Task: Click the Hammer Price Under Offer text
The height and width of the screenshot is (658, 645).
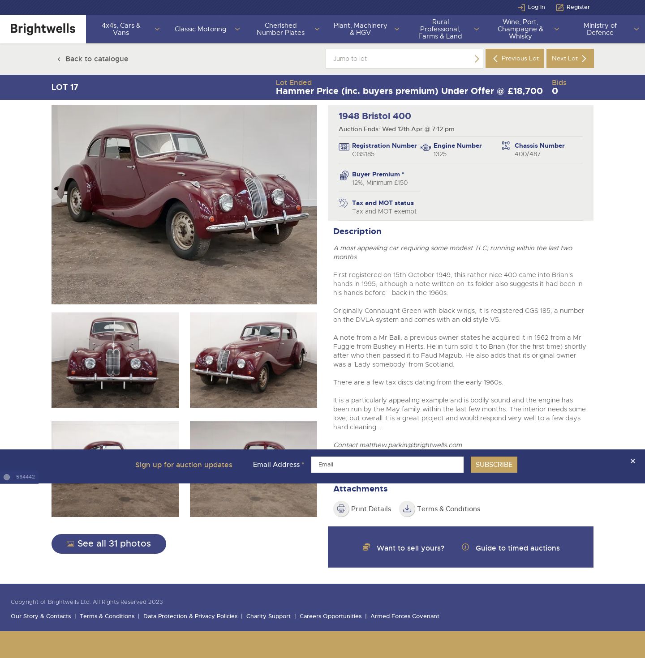Action: click(x=409, y=91)
